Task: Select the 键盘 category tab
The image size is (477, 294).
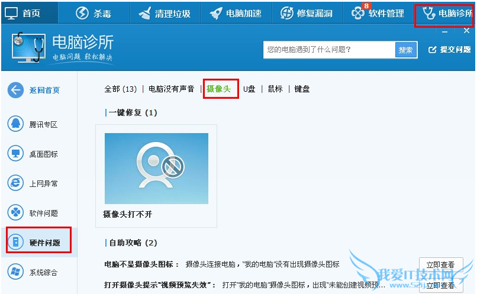Action: click(x=302, y=89)
